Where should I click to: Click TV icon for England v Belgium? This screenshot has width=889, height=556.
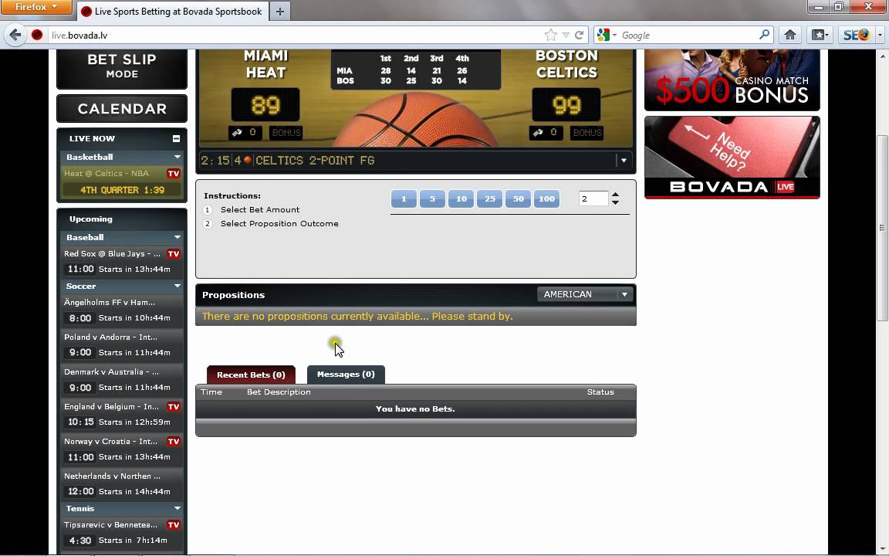174,407
